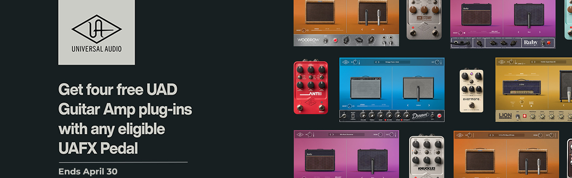572x178 pixels.
Task: Click the 1x12 JP12 Blue plug-in UA logo
Action: [460, 135]
